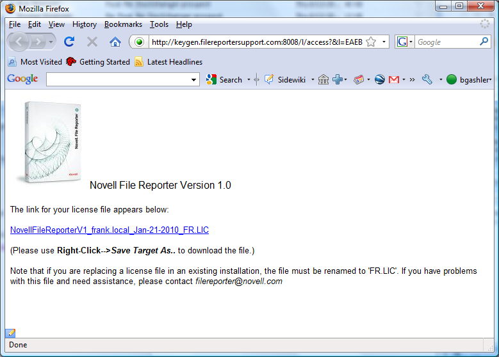Viewport: 499px width, 357px height.
Task: Open the Getting Started bookmark
Action: [x=98, y=62]
